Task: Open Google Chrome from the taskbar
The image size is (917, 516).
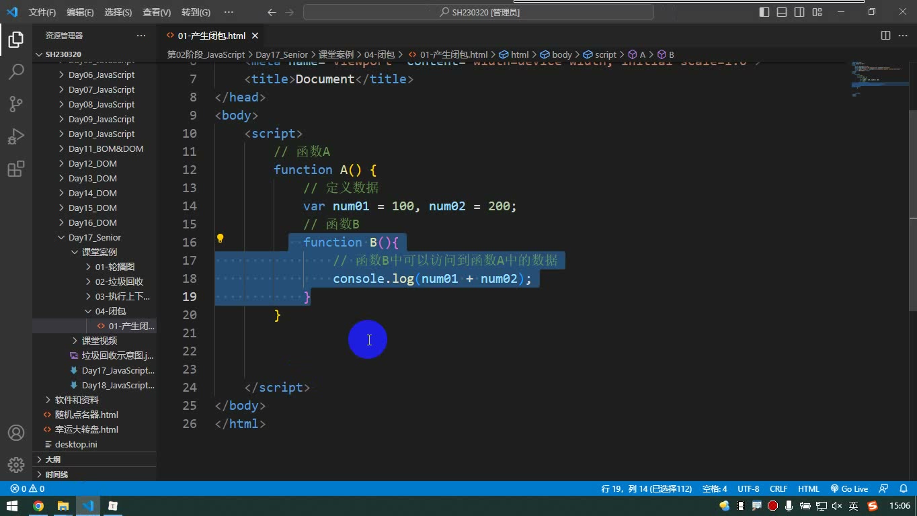Action: (x=38, y=506)
